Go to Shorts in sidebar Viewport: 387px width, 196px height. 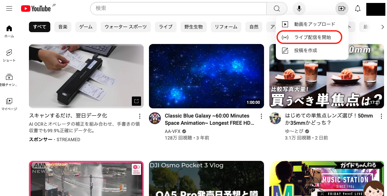tap(9, 55)
